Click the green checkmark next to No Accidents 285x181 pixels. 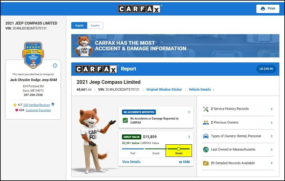125,120
